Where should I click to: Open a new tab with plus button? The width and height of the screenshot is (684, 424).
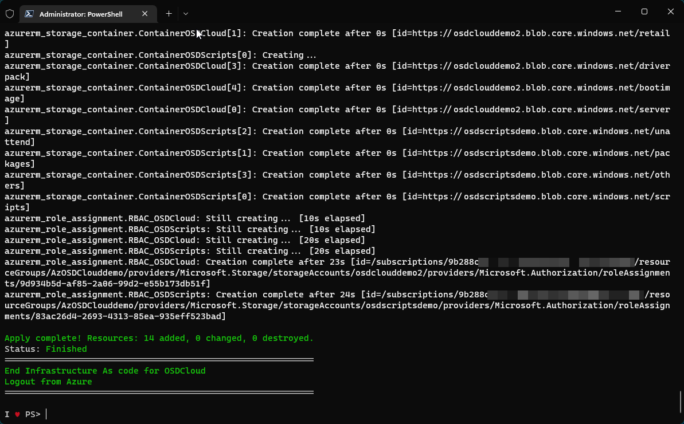(169, 14)
